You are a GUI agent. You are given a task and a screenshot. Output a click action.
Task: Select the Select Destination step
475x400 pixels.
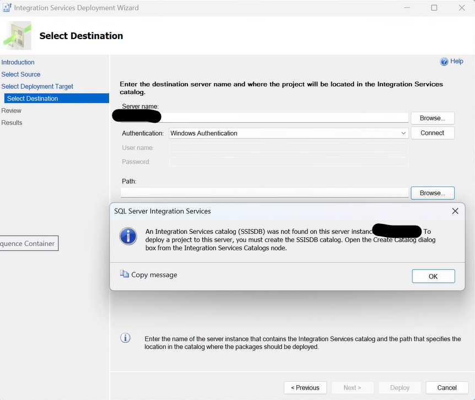pyautogui.click(x=57, y=98)
